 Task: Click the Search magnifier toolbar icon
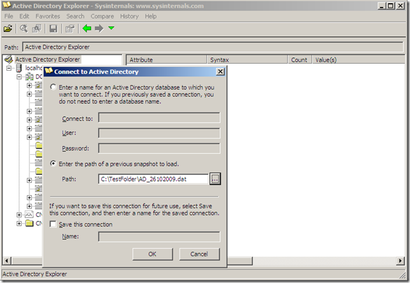pos(24,28)
